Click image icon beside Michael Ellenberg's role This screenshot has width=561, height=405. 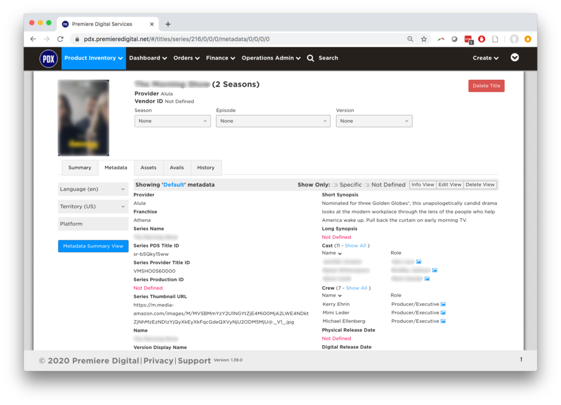[x=444, y=321]
